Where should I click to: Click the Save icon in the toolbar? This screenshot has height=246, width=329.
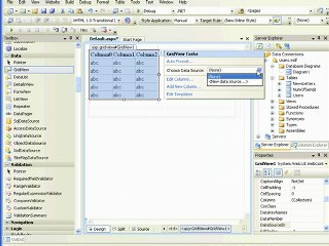[44, 11]
